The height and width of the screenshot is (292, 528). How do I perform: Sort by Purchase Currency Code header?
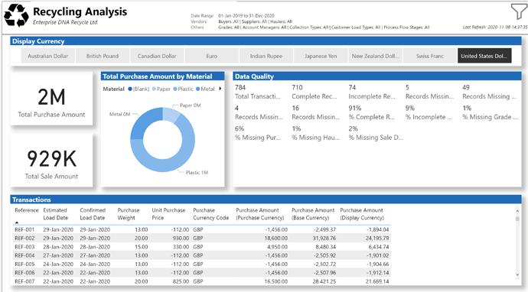tap(210, 214)
